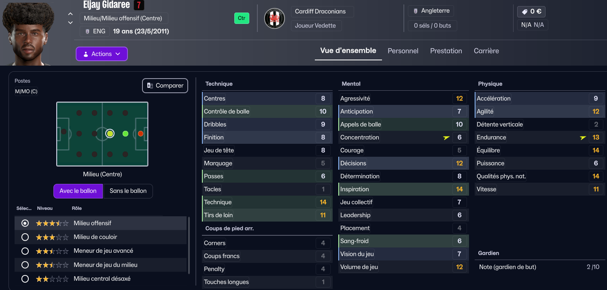This screenshot has width=607, height=290.
Task: Go to next player with down chevron
Action: tap(70, 23)
